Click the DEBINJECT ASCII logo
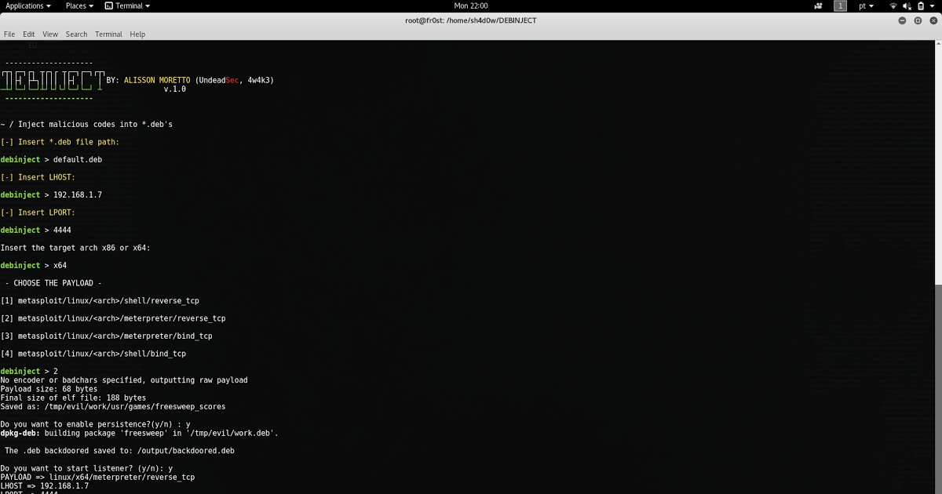Viewport: 942px width, 494px height. (x=53, y=81)
